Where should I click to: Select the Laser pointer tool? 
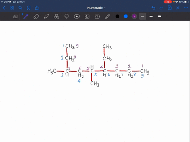108,17
